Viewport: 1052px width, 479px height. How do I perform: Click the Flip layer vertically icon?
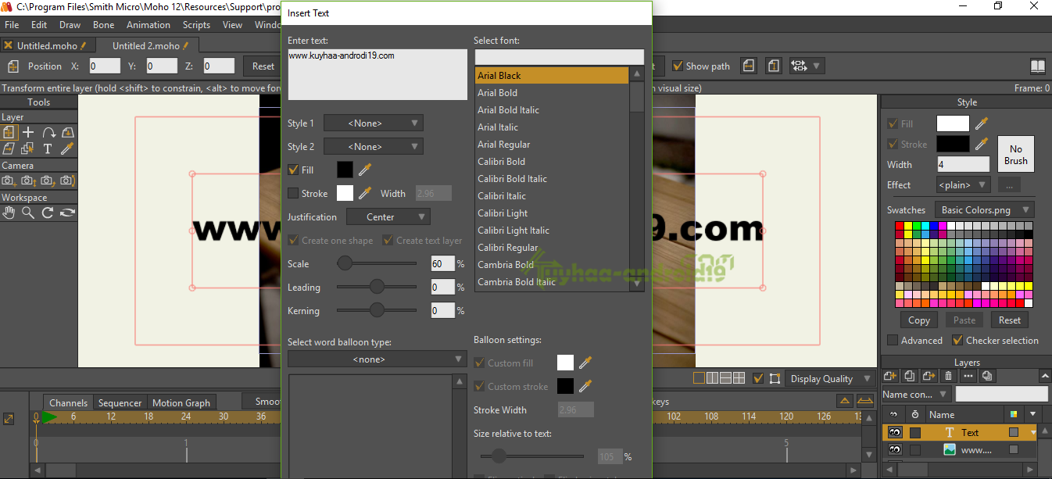coord(773,66)
